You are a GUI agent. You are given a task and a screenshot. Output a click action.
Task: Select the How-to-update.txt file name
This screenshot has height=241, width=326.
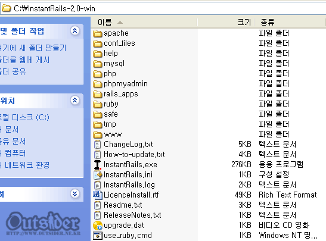tap(134, 155)
